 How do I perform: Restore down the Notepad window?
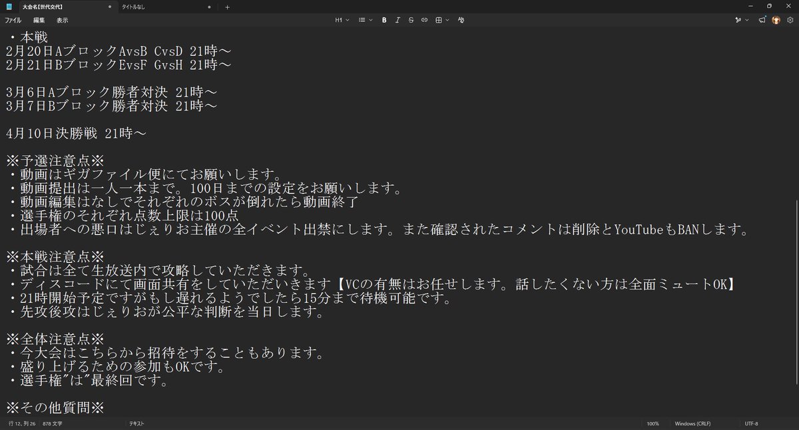[769, 6]
